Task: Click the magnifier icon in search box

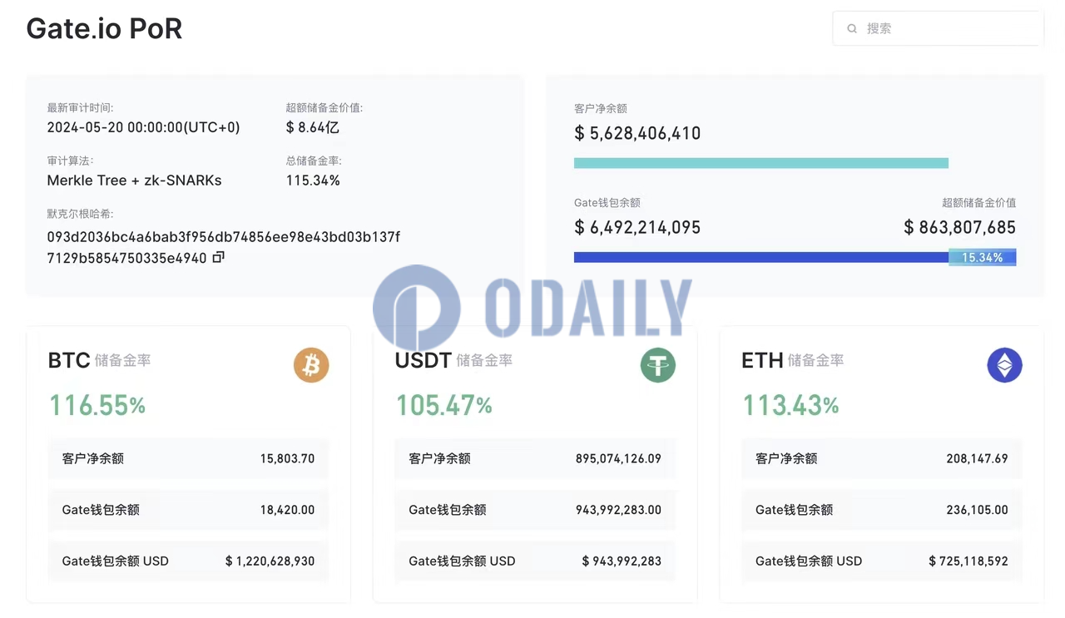Action: [852, 28]
